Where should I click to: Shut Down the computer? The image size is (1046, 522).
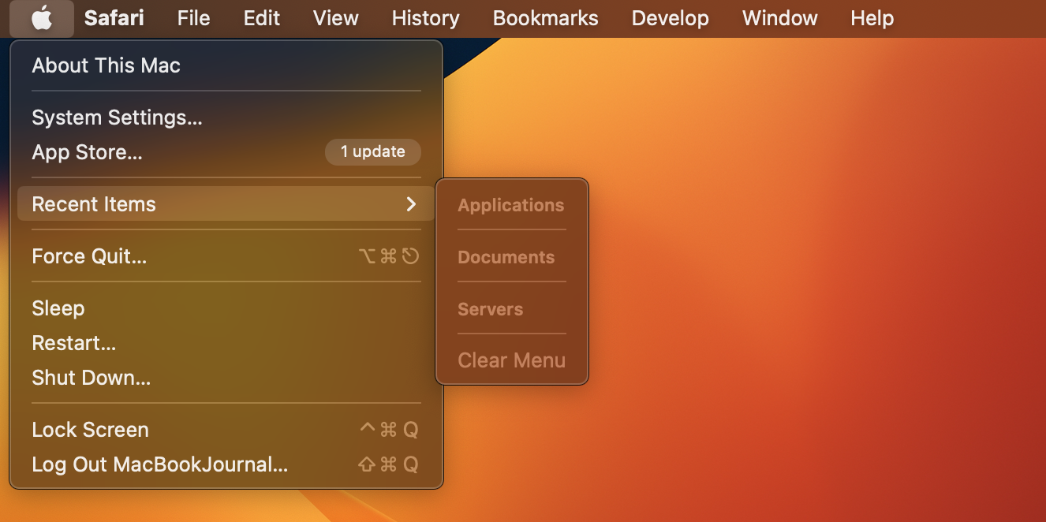(91, 378)
